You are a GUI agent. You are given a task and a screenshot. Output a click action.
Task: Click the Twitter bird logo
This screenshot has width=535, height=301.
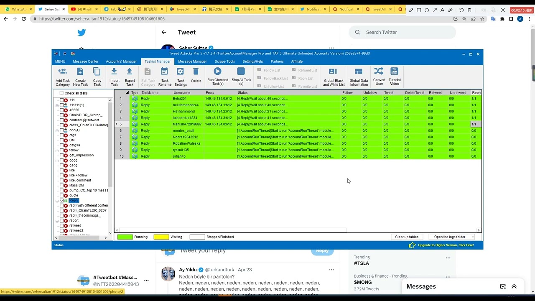(82, 33)
